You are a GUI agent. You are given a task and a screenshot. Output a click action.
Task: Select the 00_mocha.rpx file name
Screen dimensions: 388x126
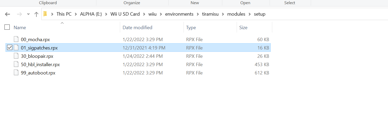pyautogui.click(x=35, y=40)
